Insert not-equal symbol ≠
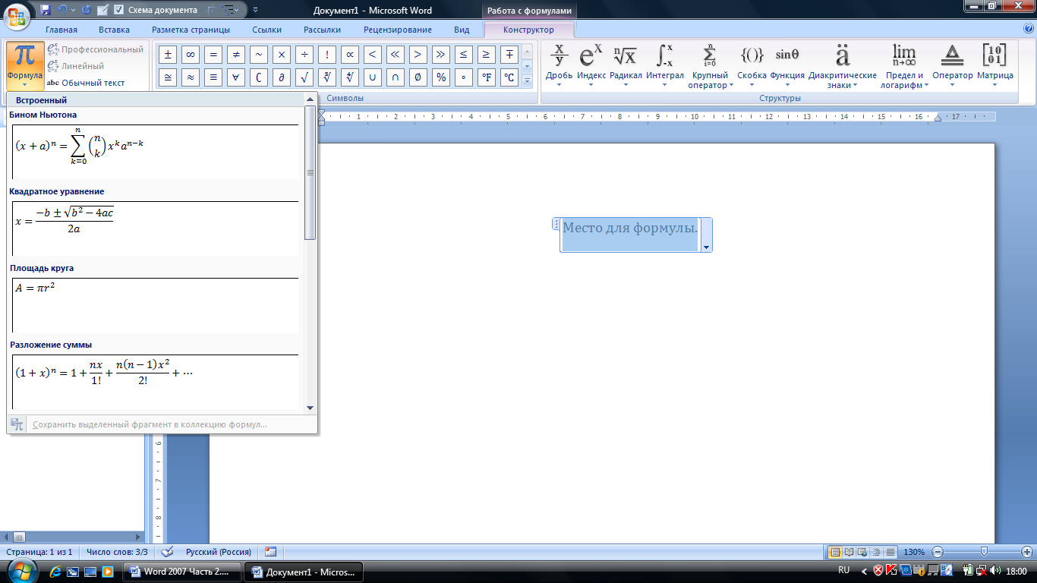 (236, 54)
